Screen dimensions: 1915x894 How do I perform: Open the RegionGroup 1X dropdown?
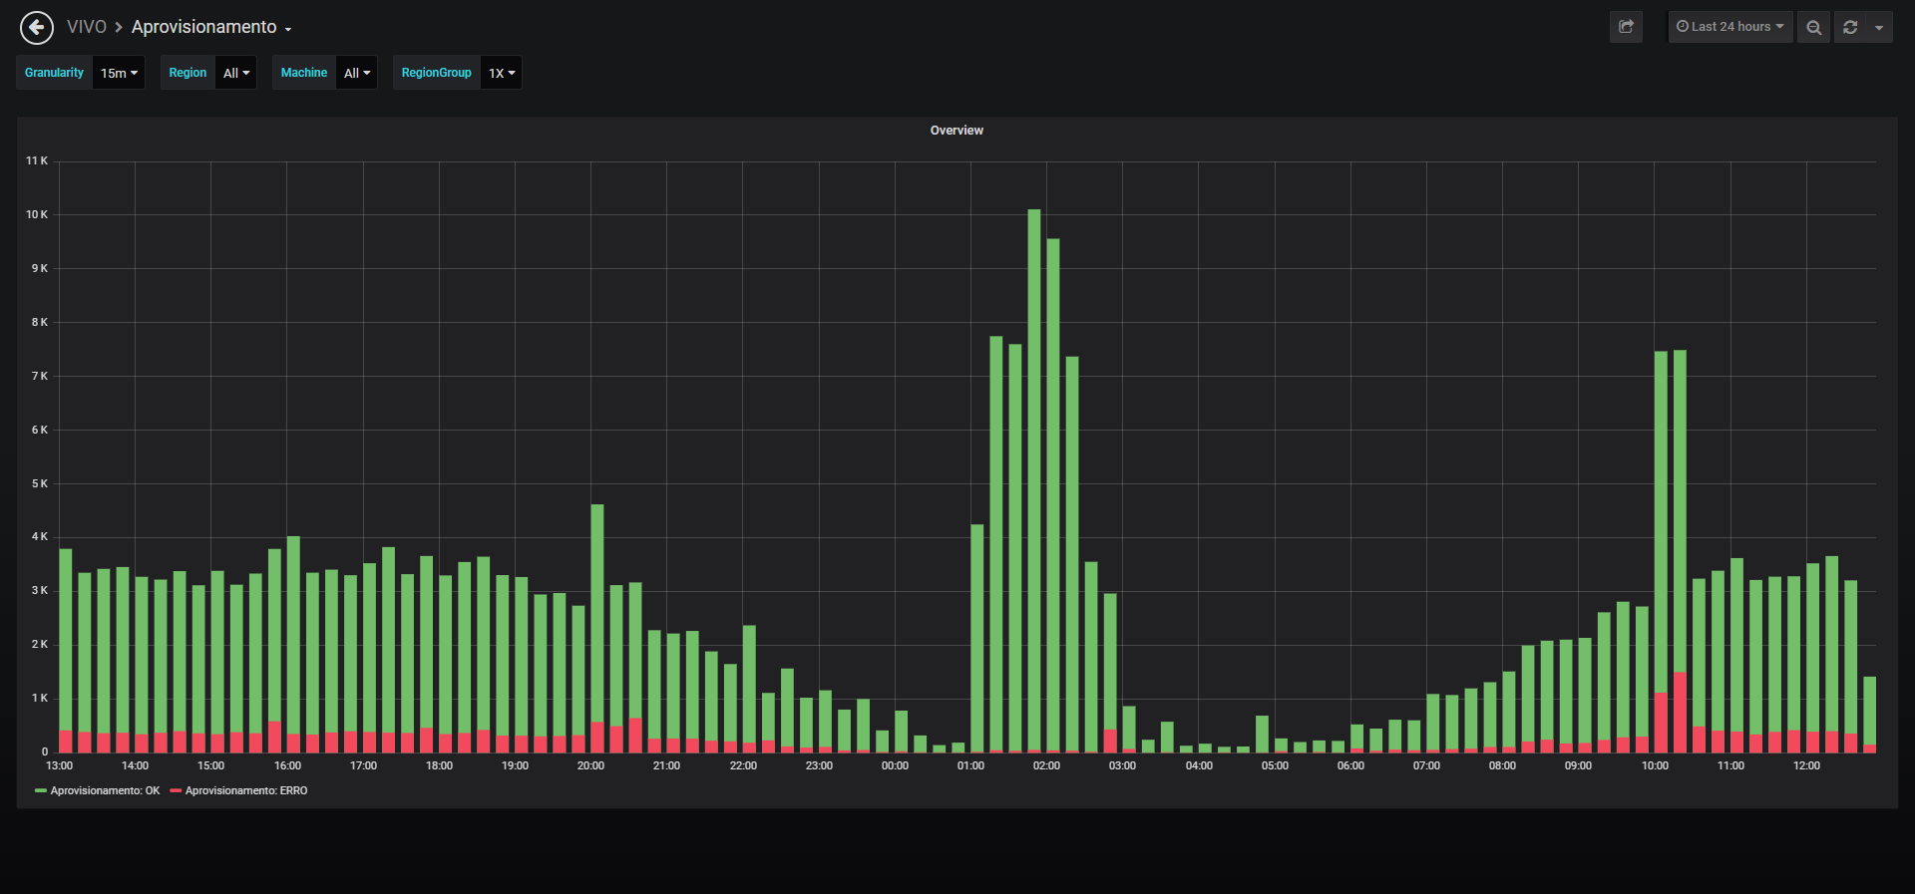point(502,73)
